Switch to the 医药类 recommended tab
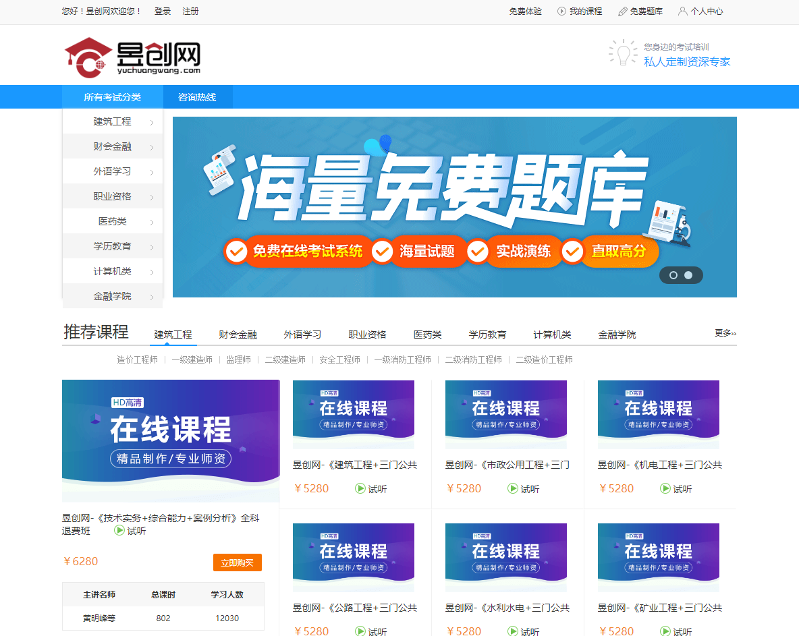Image resolution: width=799 pixels, height=636 pixels. 428,335
